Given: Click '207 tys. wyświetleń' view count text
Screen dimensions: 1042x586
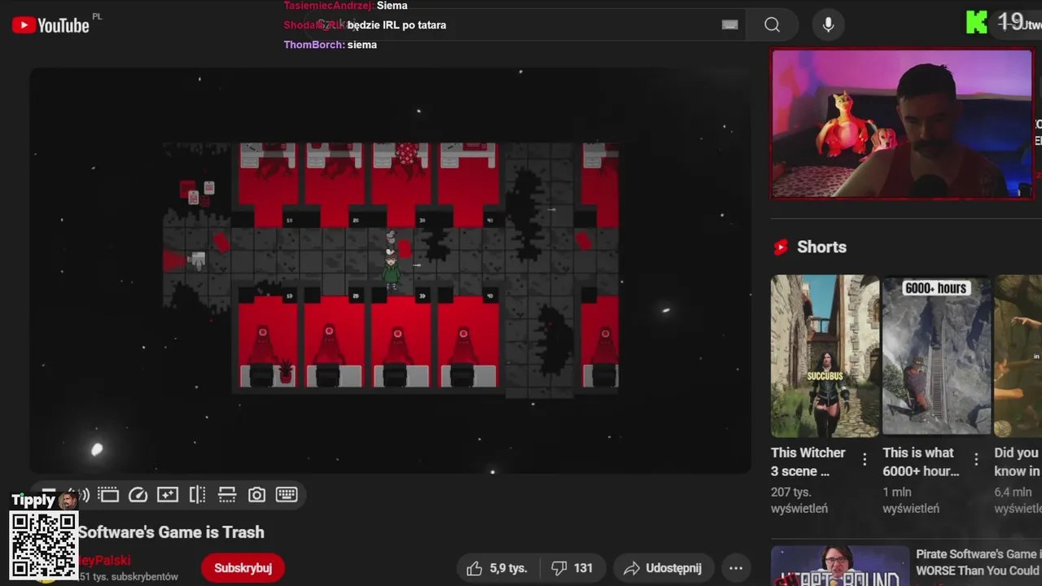Looking at the screenshot, I should 799,500.
